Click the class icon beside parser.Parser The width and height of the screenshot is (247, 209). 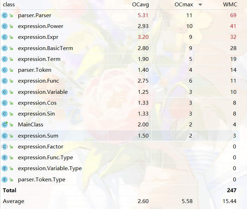point(5,15)
